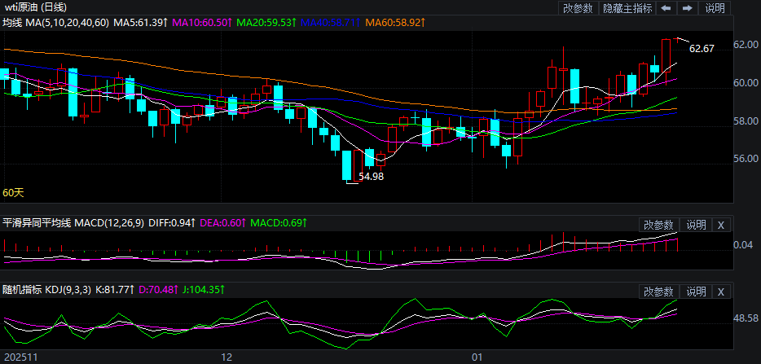Click the 平滑异同平均线 MACD(12,26,9) indicator label

click(x=73, y=223)
